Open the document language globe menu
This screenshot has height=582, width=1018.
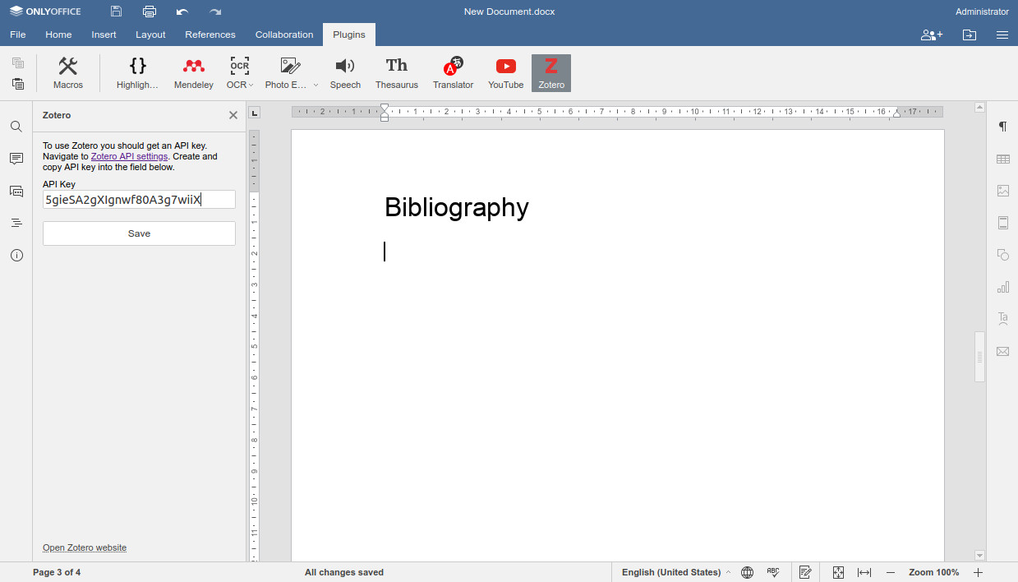tap(747, 572)
